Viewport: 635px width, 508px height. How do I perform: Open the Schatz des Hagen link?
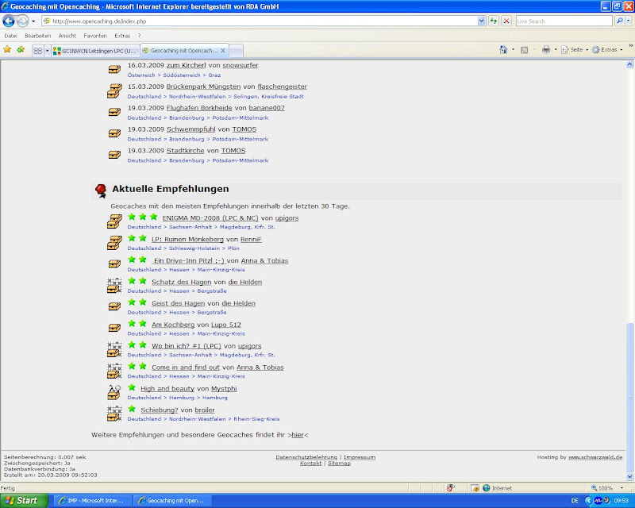(182, 282)
